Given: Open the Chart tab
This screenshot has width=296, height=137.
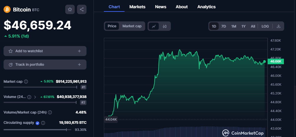Looking at the screenshot, I should click(114, 7).
